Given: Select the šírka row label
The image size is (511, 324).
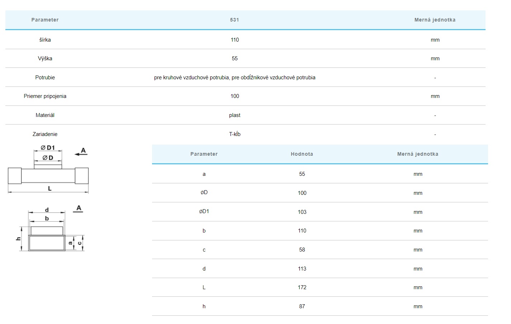Looking at the screenshot, I should click(45, 40).
